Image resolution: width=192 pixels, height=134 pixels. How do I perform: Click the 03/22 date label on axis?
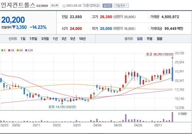(x=57, y=125)
